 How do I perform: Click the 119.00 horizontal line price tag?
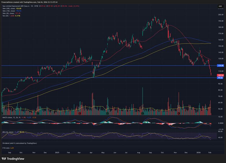[220, 65]
